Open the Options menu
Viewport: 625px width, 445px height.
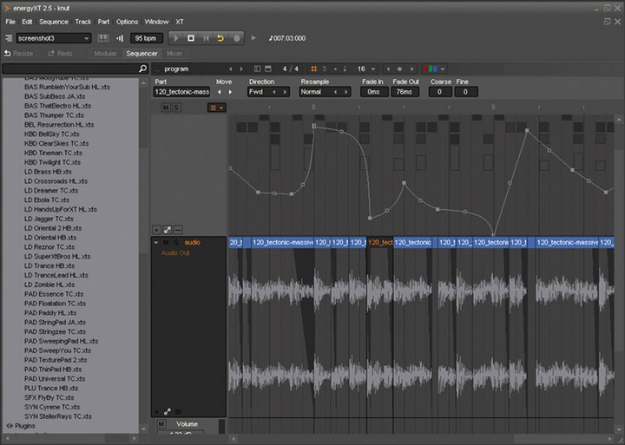(127, 22)
